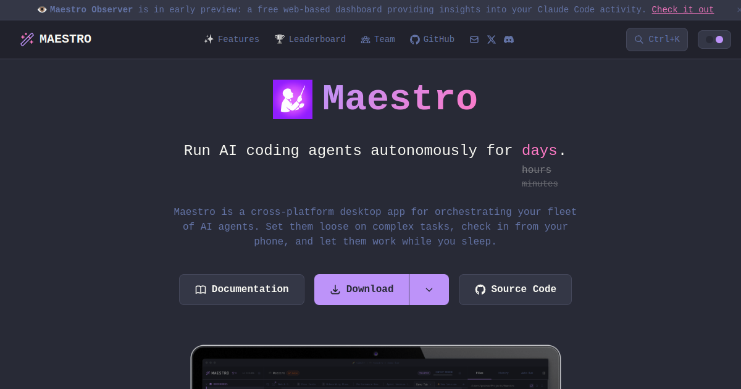Dismiss the Maestro Observer announcement banner
Viewport: 741px width, 389px height.
pyautogui.click(x=738, y=10)
